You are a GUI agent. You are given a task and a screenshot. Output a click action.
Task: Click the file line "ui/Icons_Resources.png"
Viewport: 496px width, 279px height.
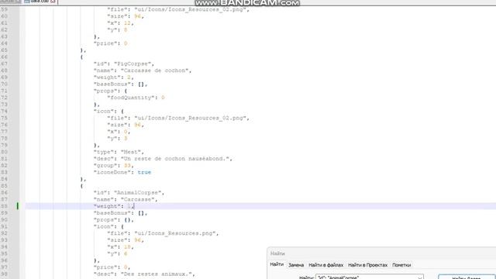[x=163, y=233]
